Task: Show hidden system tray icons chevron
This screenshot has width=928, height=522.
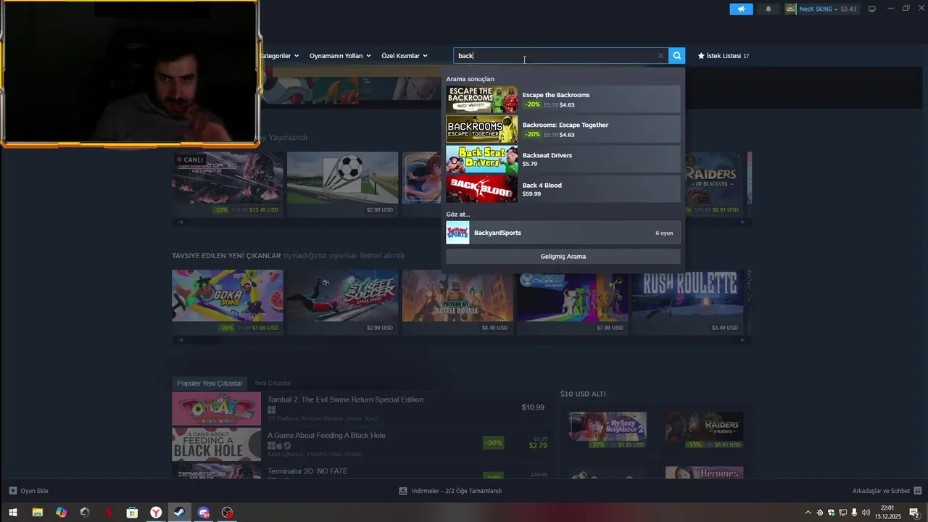Action: point(808,513)
